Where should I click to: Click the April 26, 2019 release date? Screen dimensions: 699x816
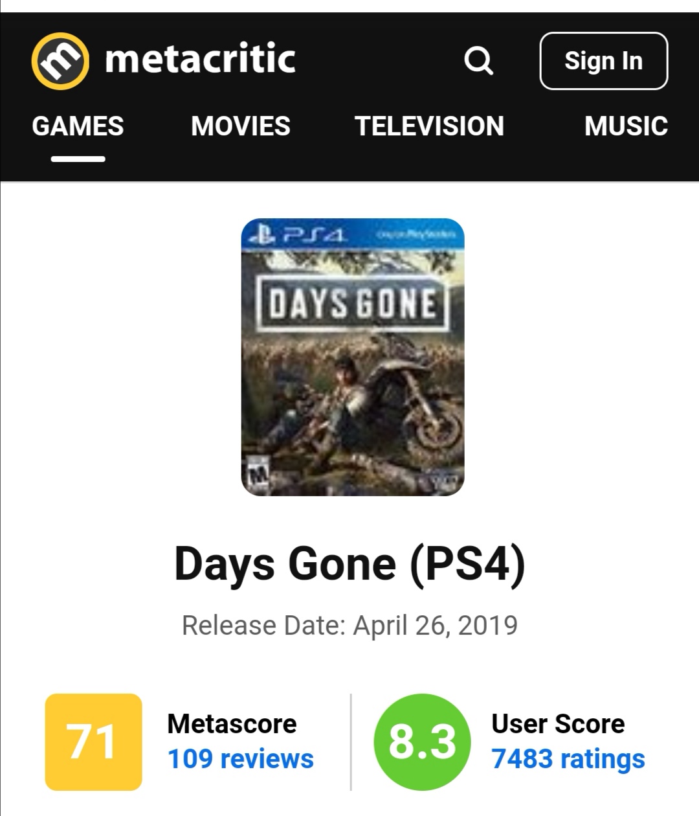click(x=435, y=626)
